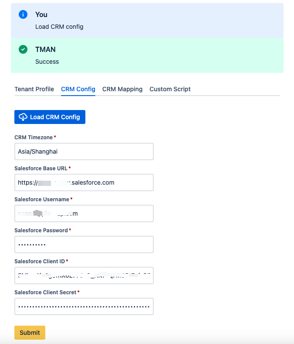This screenshot has height=344, width=294.
Task: Submit the CRM configuration form
Action: [30, 333]
